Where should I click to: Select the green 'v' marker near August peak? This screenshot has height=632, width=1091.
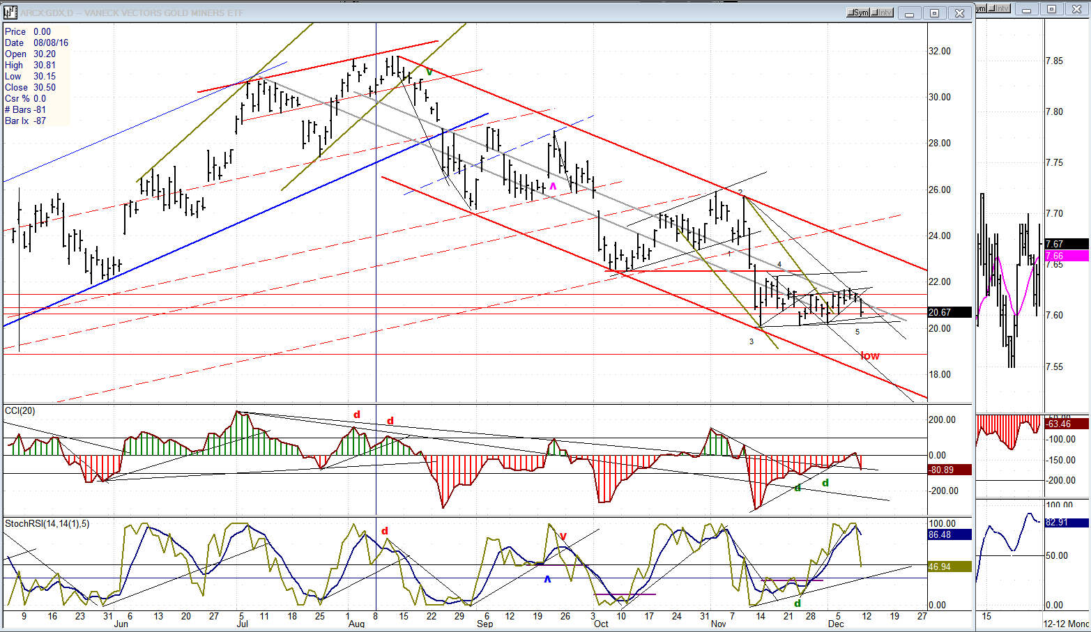[x=429, y=72]
